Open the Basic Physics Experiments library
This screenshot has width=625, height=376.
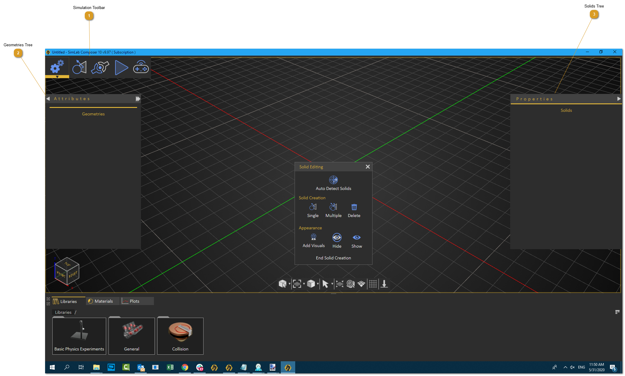pos(79,336)
